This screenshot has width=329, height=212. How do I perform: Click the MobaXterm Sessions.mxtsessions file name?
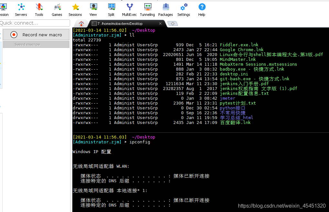tap(258, 64)
